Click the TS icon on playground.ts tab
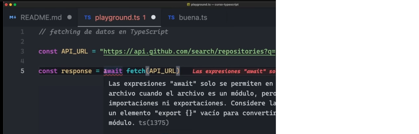This screenshot has height=134, width=419. [87, 18]
